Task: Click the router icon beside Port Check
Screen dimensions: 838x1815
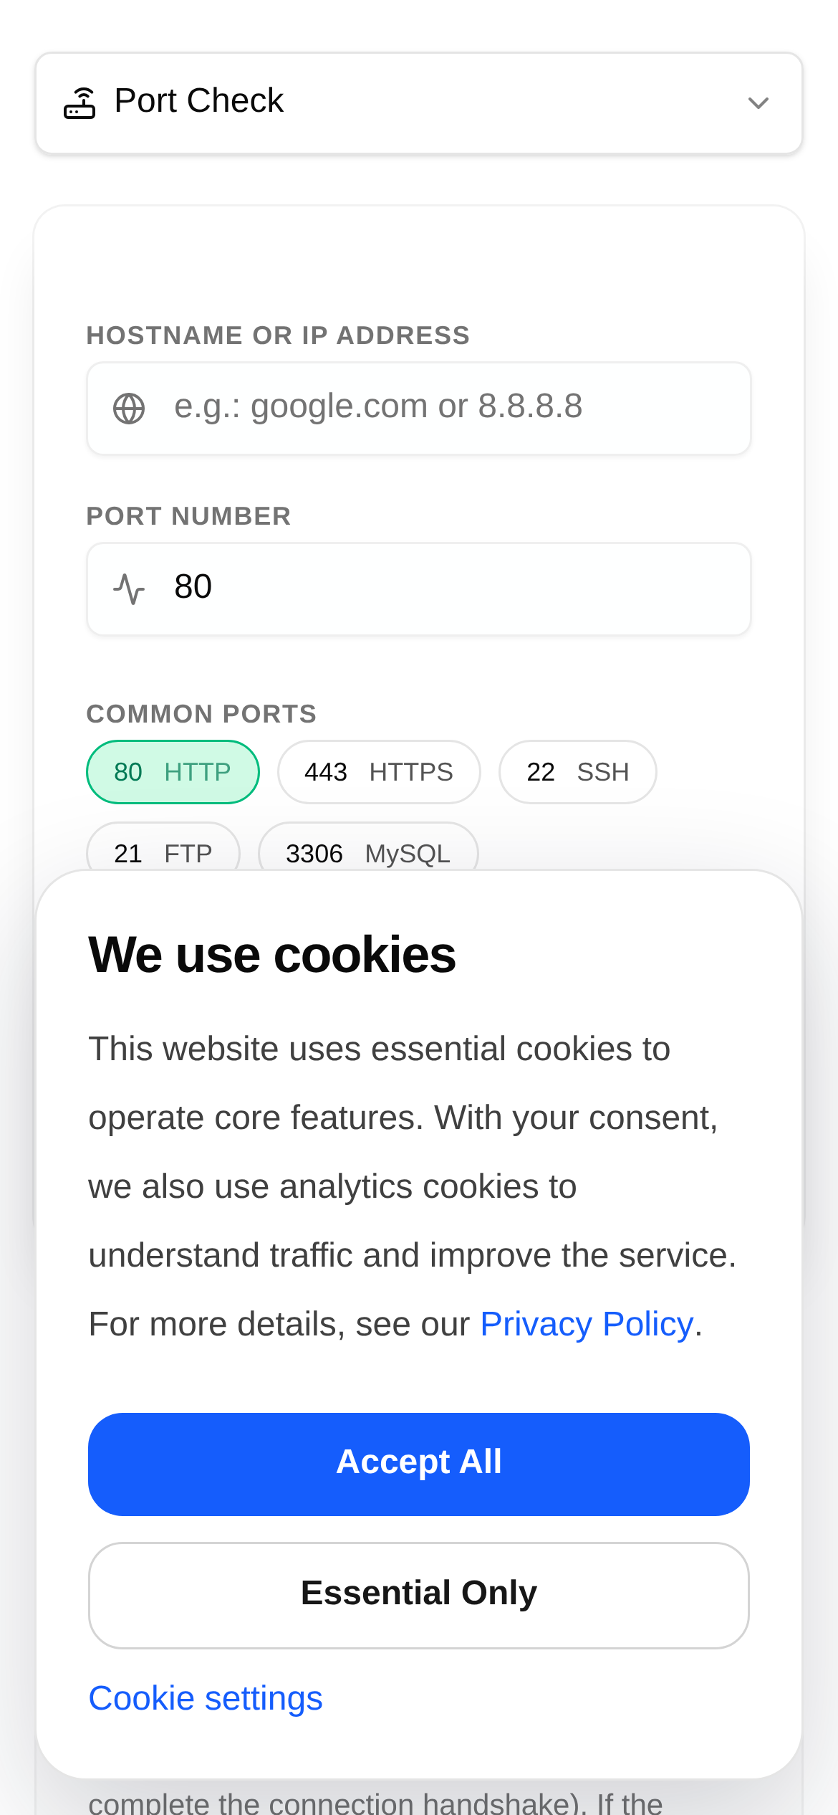Action: (x=80, y=103)
